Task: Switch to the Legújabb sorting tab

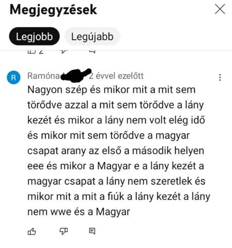Action: pyautogui.click(x=92, y=36)
